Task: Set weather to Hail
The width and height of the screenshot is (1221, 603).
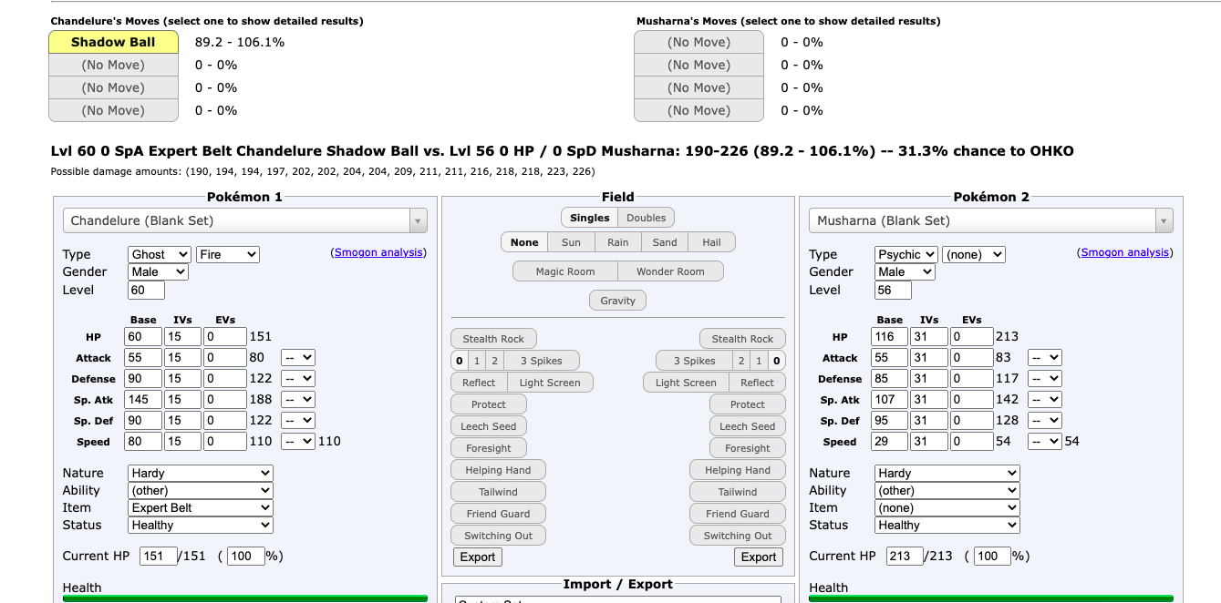Action: pyautogui.click(x=712, y=242)
